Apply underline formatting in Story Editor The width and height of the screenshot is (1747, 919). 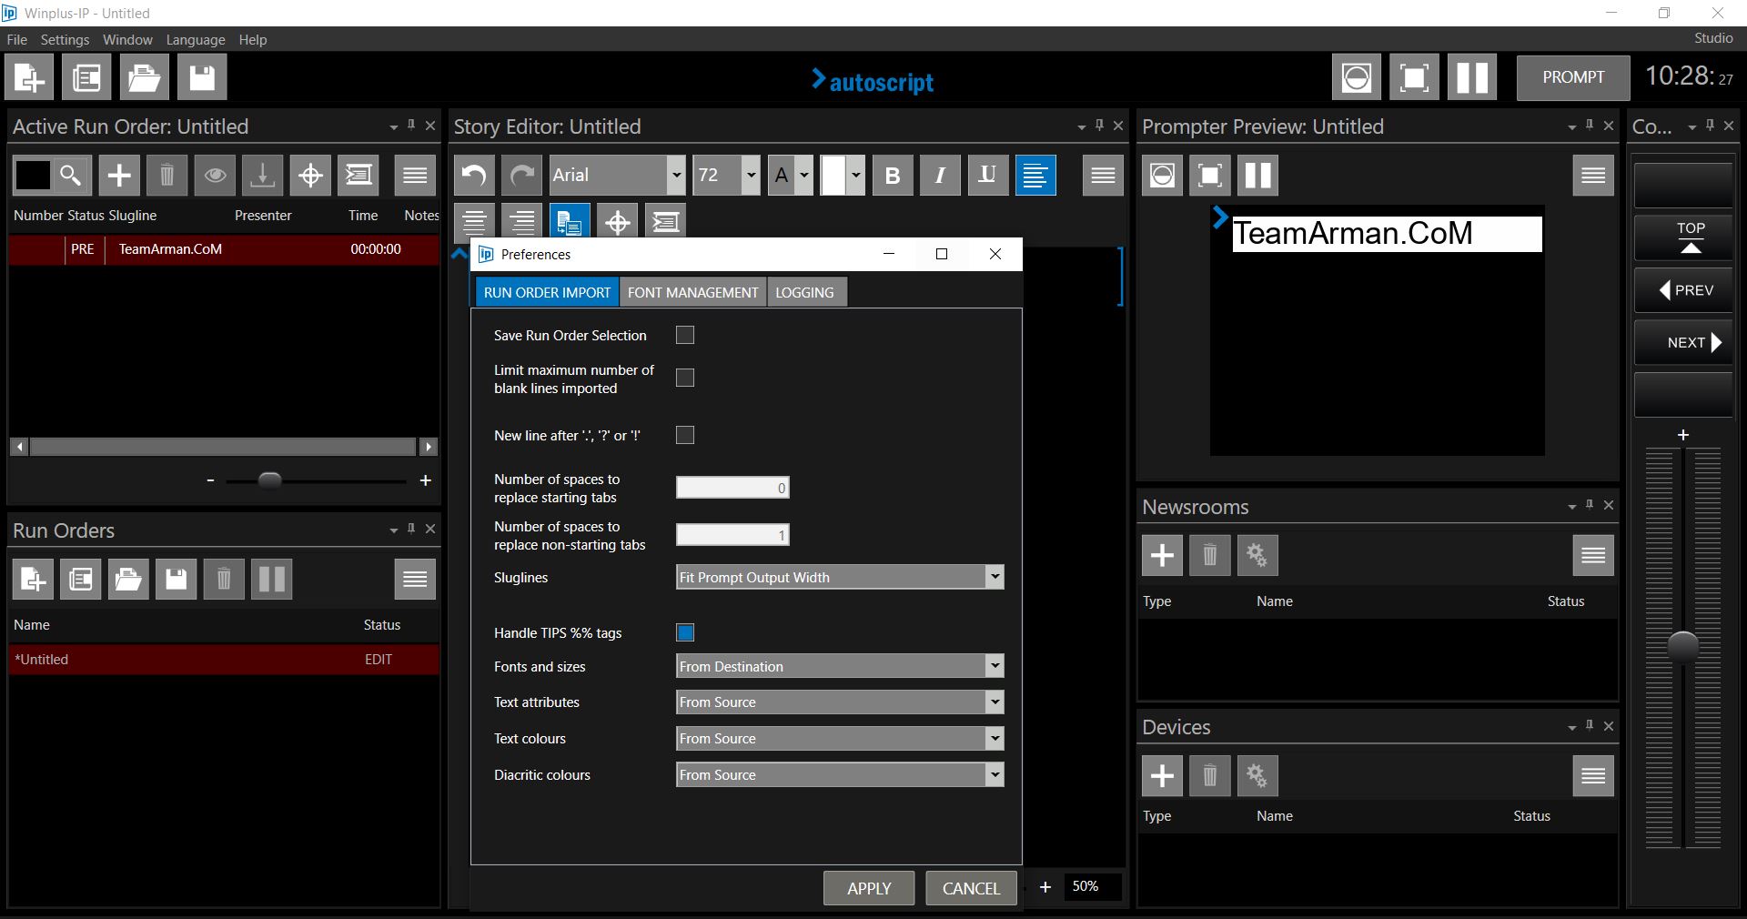987,175
